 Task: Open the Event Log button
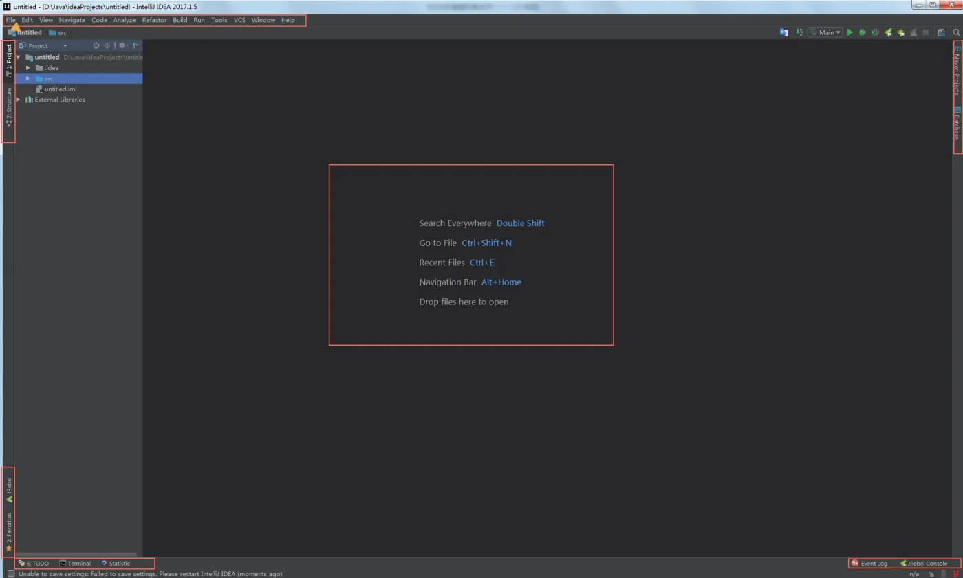(x=869, y=564)
